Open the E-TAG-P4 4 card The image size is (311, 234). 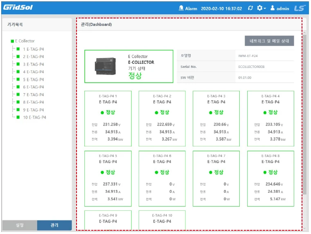270,119
